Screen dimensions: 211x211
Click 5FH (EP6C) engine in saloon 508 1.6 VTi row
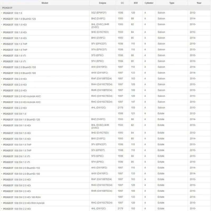tap(97, 61)
